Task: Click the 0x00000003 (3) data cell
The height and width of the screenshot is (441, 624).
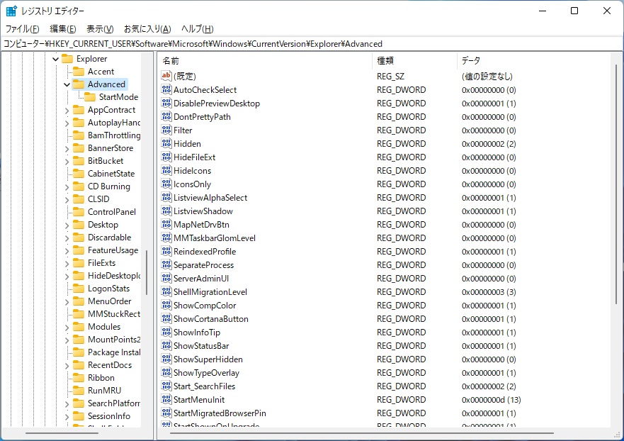Action: click(489, 292)
